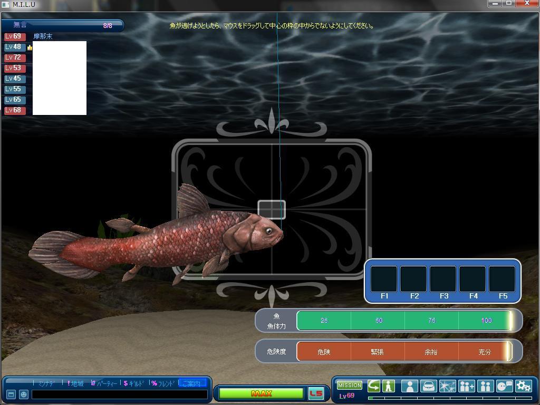Screen dimensions: 540x405
Task: Toggle the chat window size icon
Action: [x=11, y=394]
